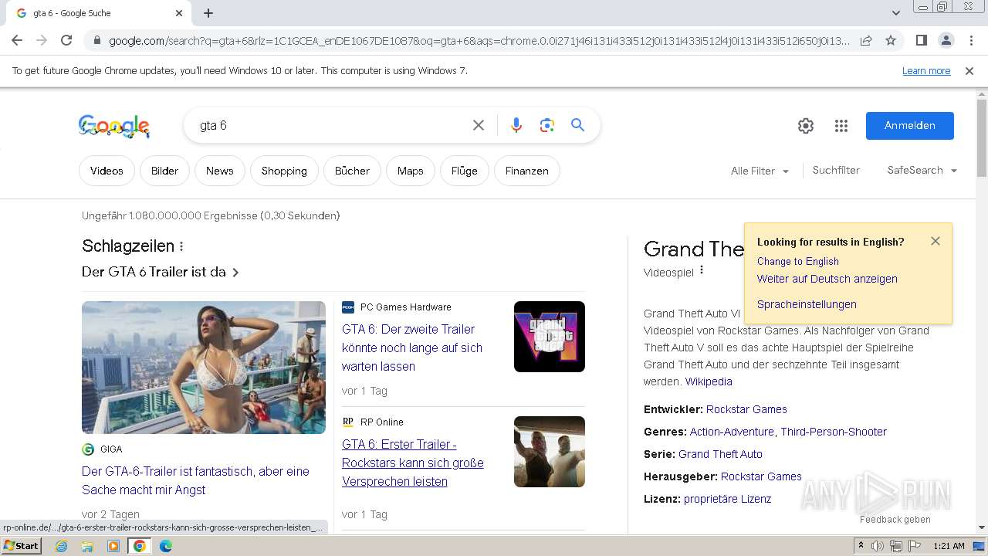Open Chrome side panel
Image resolution: width=988 pixels, height=556 pixels.
(x=921, y=40)
